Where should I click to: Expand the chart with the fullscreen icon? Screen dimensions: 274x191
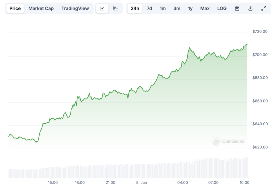(264, 8)
